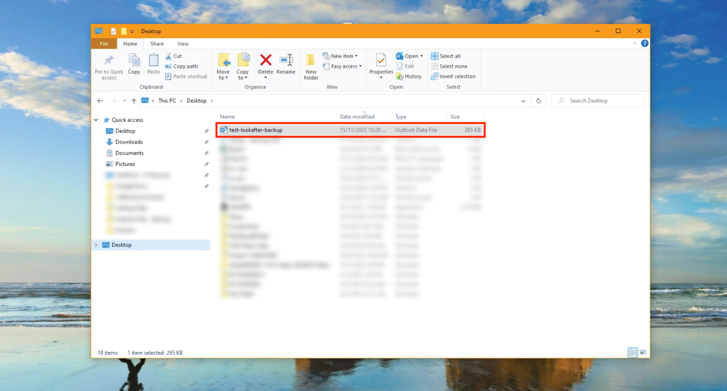Click the refresh icon beside address bar

(538, 101)
